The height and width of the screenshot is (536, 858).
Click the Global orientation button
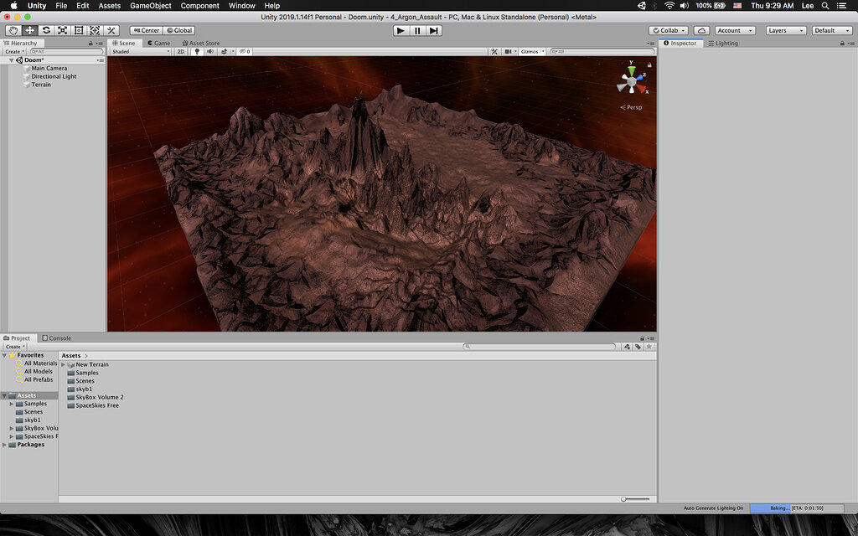[180, 29]
